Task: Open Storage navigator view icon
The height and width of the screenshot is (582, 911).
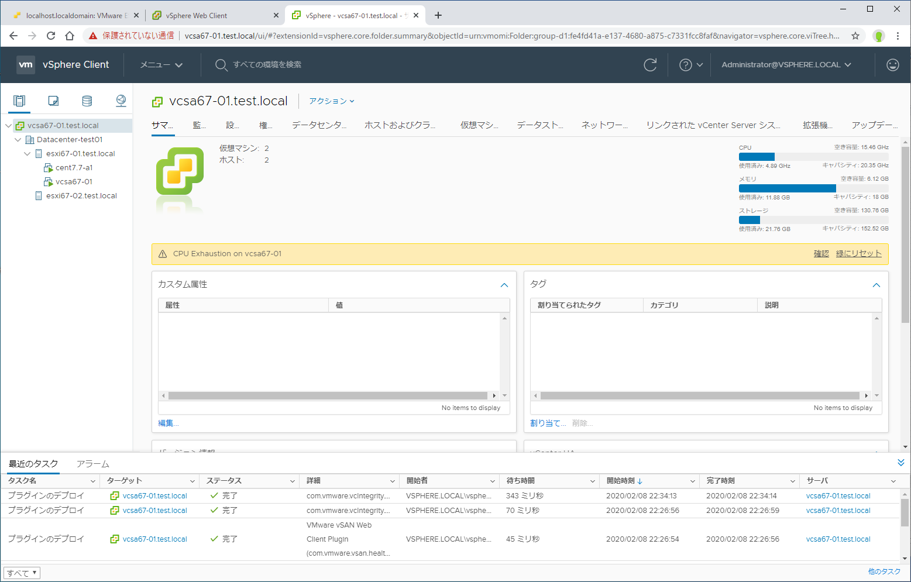Action: [87, 101]
